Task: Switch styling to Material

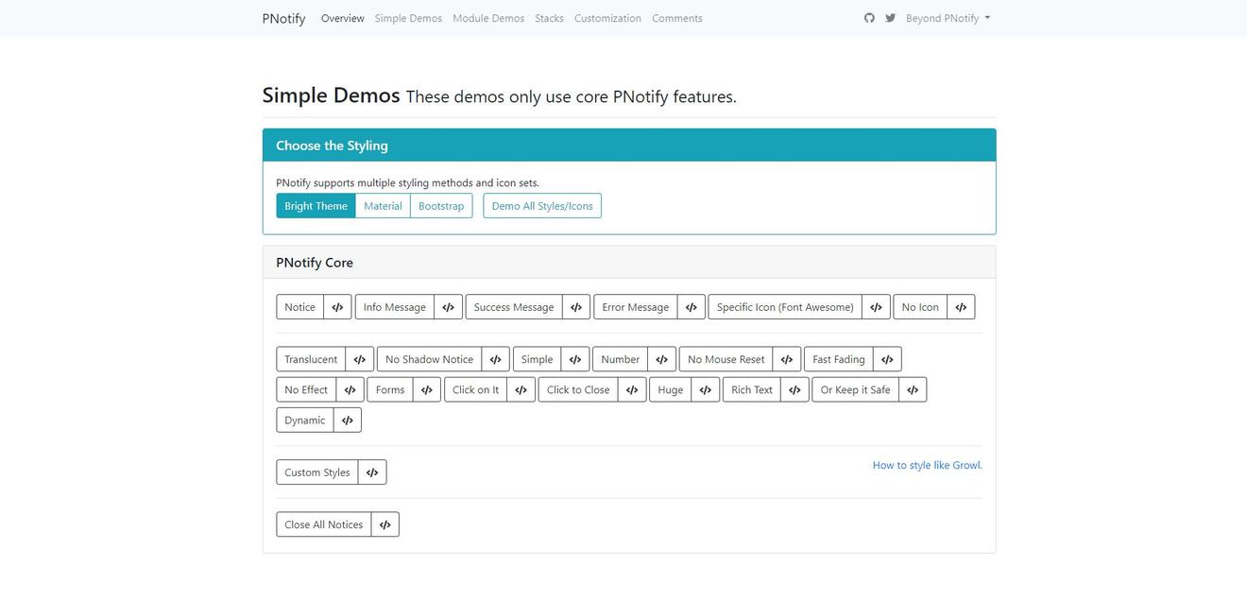Action: point(383,206)
